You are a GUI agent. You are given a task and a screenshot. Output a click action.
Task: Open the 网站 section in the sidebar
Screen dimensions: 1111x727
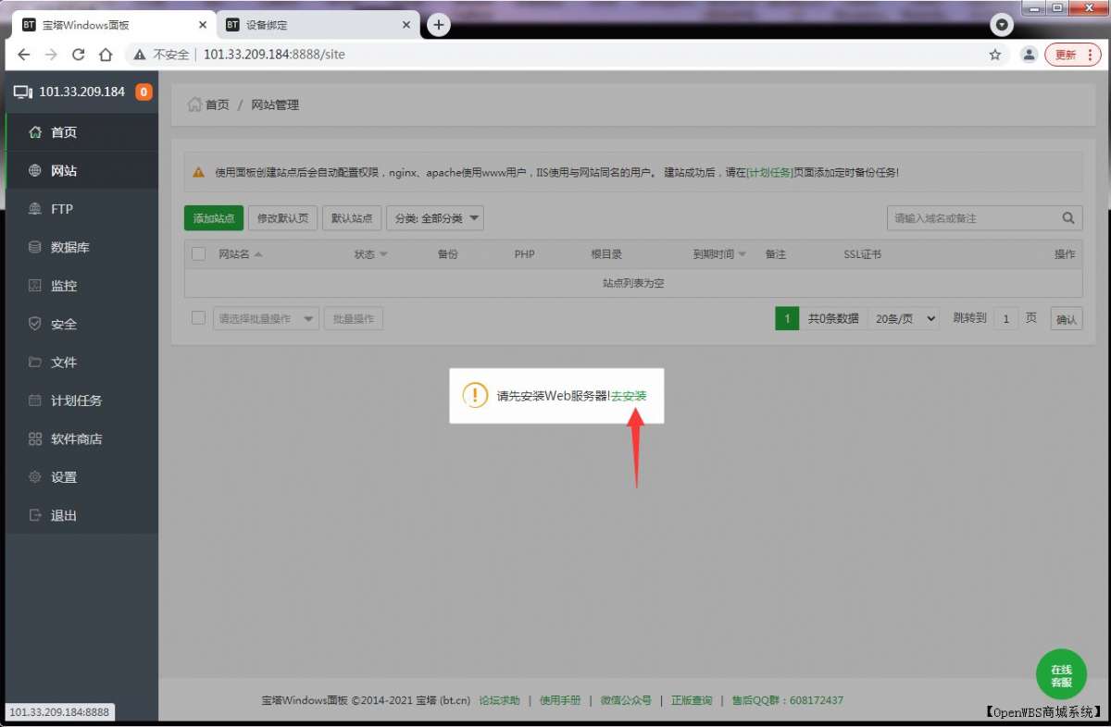click(x=63, y=170)
